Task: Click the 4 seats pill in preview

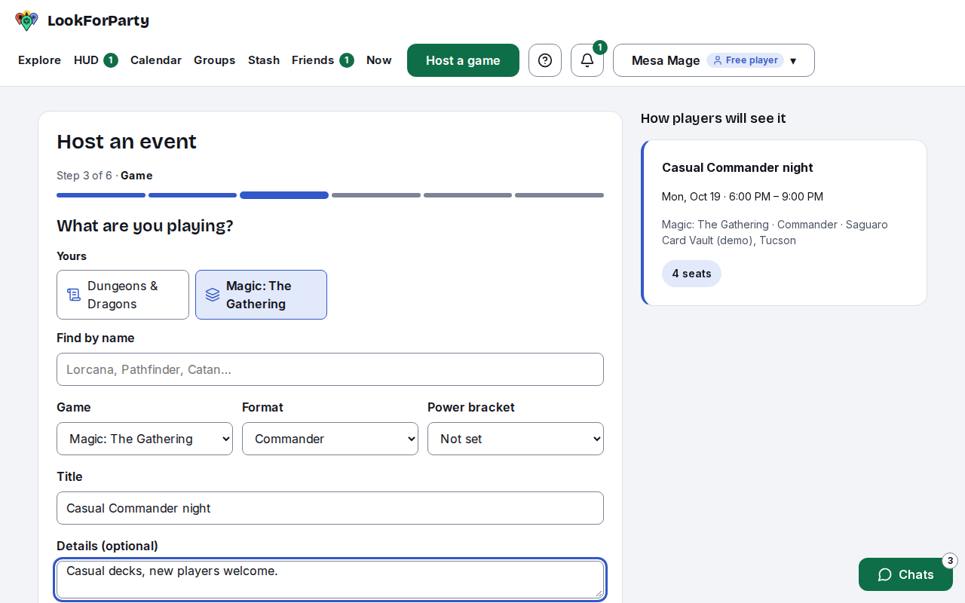Action: coord(691,274)
